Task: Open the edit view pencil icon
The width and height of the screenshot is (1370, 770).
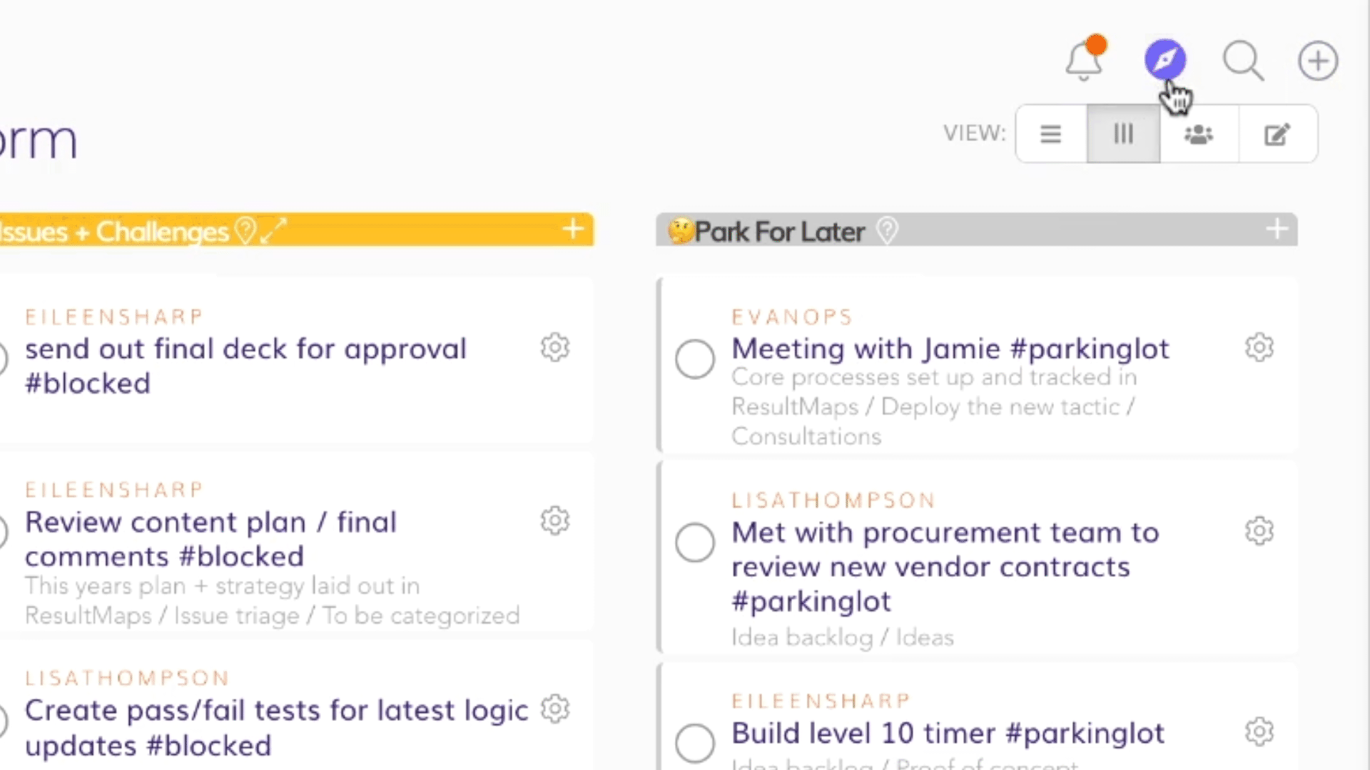Action: (1277, 134)
